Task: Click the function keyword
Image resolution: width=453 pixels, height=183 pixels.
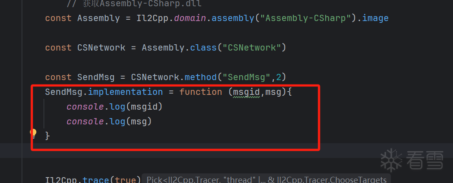Action: tap(201, 92)
